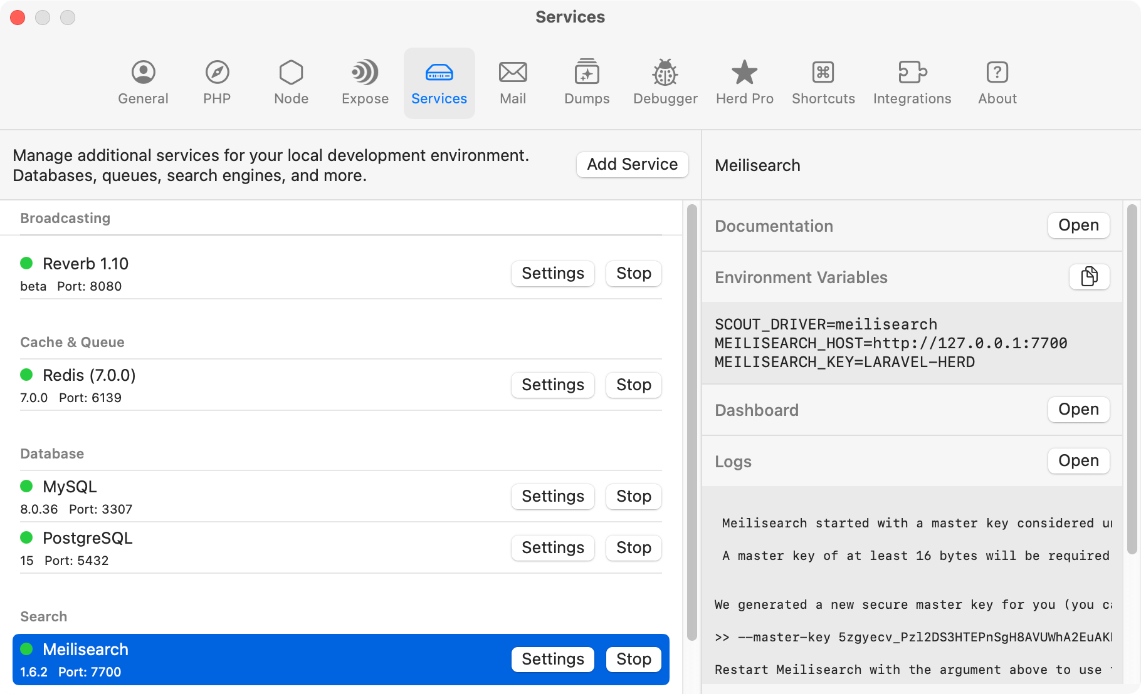This screenshot has height=694, width=1141.
Task: Select the Herd Pro star tab
Action: point(745,83)
